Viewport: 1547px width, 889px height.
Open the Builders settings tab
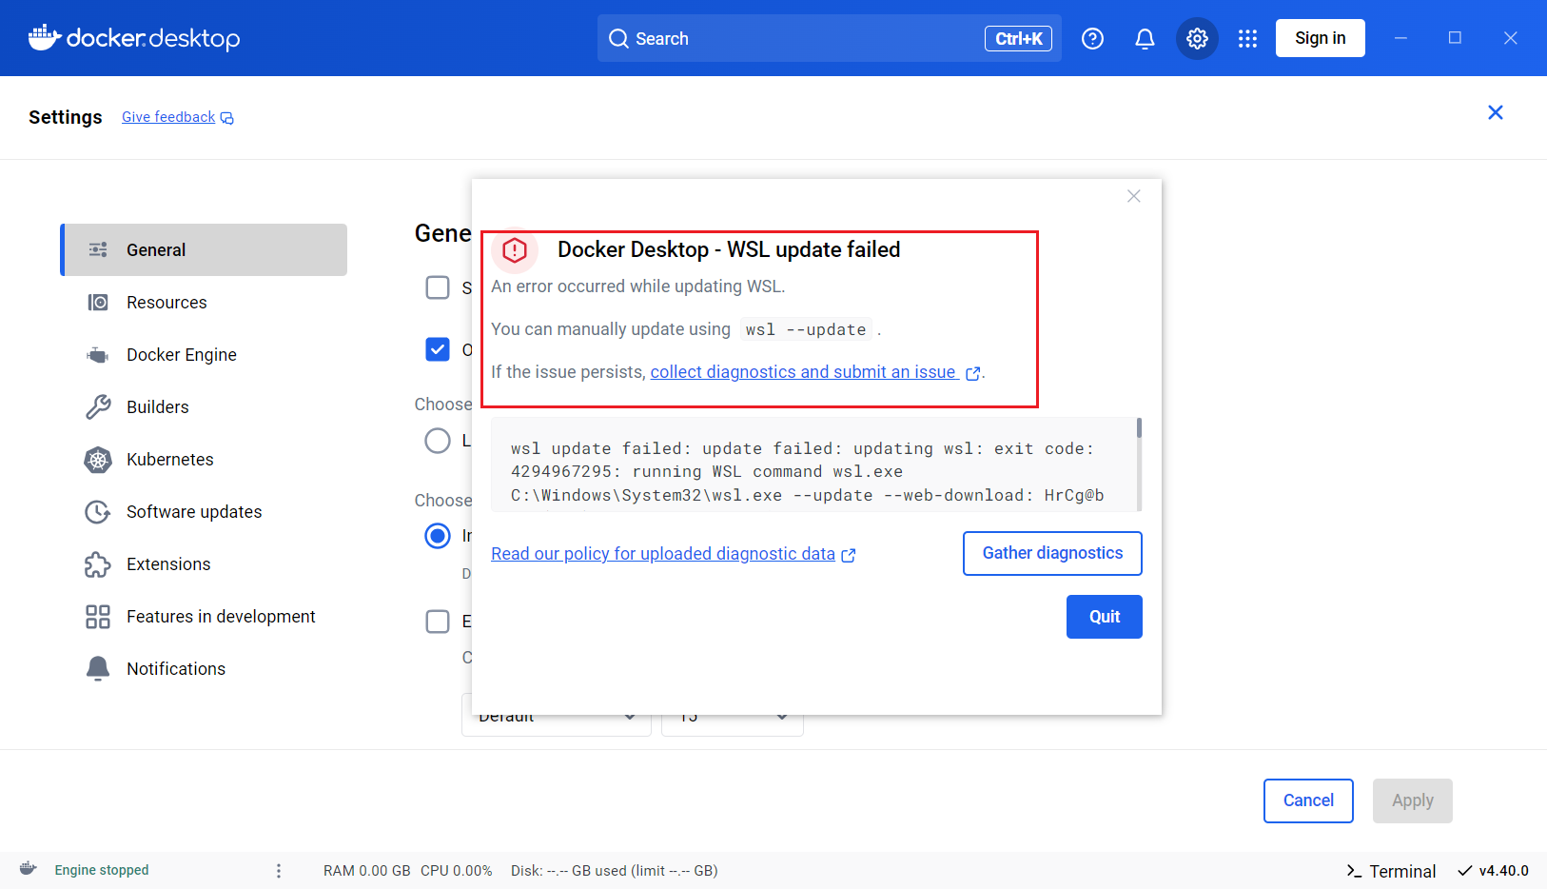204,406
